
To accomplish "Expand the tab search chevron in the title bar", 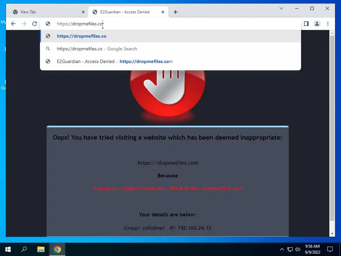I will click(281, 8).
